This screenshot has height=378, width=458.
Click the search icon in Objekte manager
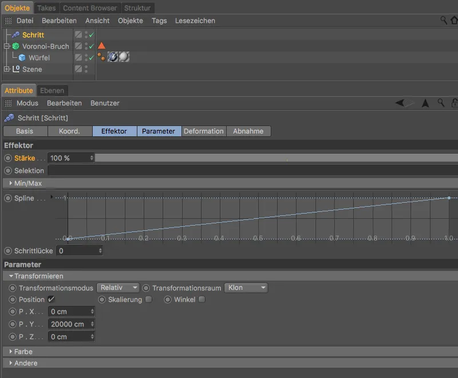pyautogui.click(x=444, y=20)
